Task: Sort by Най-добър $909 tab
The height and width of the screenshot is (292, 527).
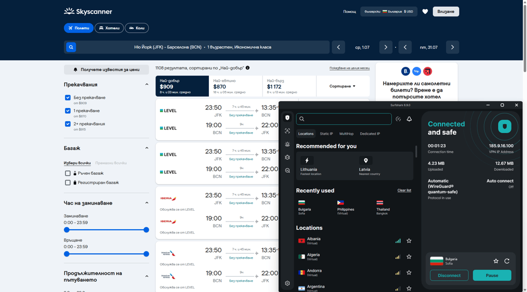Action: pyautogui.click(x=182, y=86)
